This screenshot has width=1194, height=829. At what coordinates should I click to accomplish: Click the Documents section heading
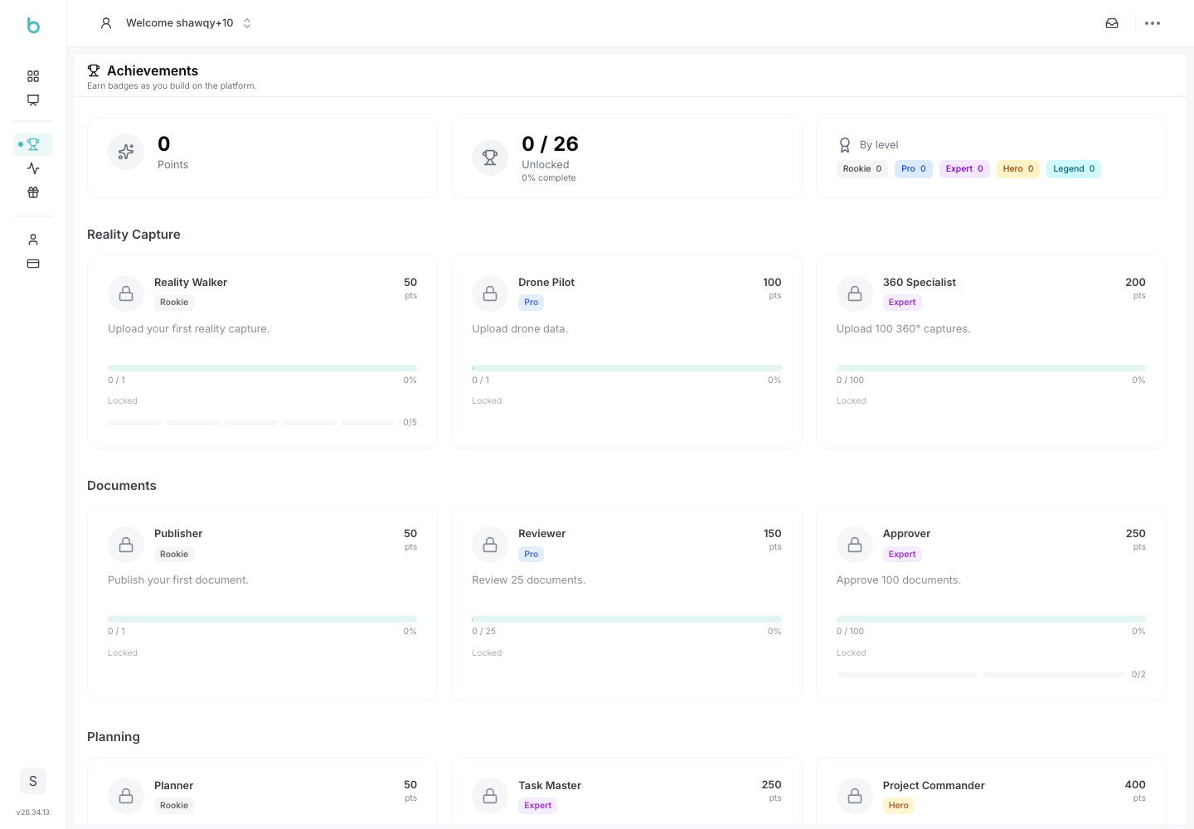pyautogui.click(x=122, y=486)
